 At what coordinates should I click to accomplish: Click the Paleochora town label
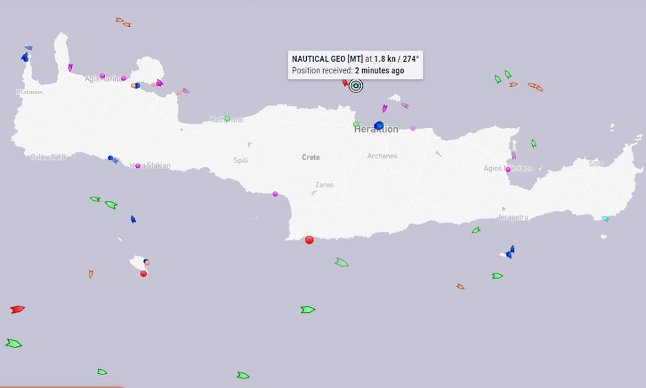48,157
